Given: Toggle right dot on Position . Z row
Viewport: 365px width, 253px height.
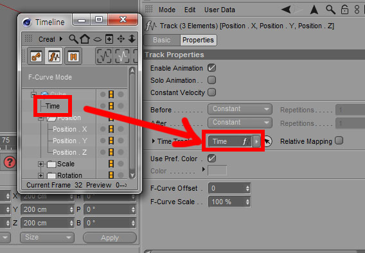Looking at the screenshot, I should click(121, 152).
